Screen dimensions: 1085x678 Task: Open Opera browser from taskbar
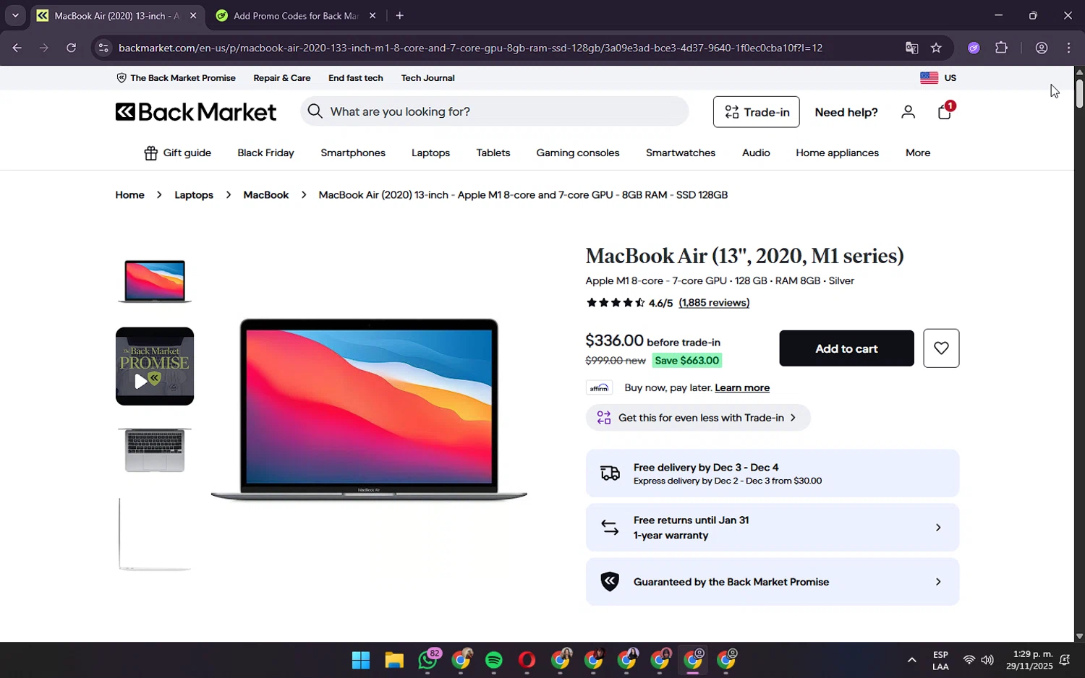pos(527,660)
